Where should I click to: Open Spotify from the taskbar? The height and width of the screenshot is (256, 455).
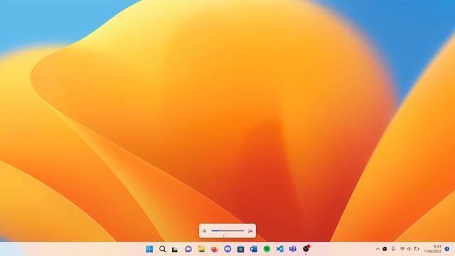click(267, 249)
